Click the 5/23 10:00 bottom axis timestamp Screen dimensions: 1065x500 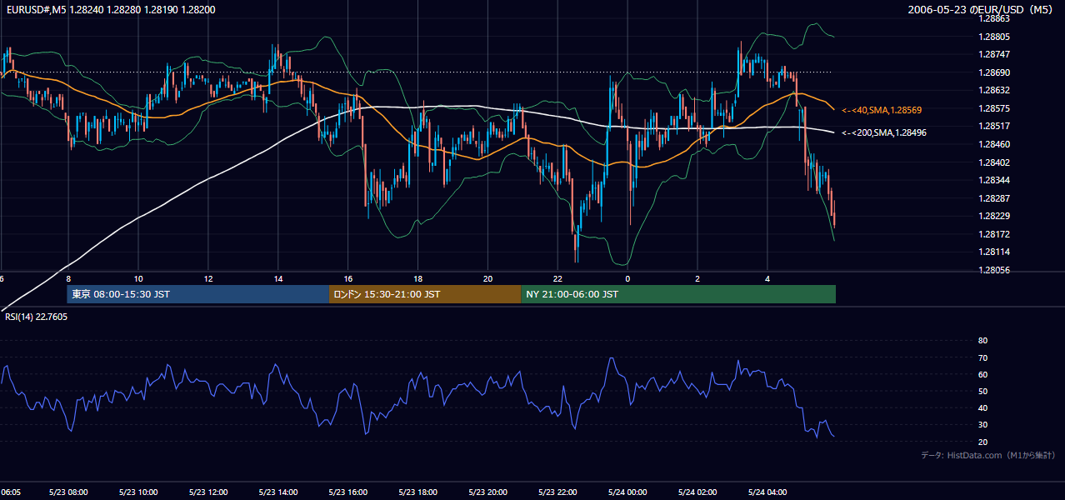click(138, 492)
